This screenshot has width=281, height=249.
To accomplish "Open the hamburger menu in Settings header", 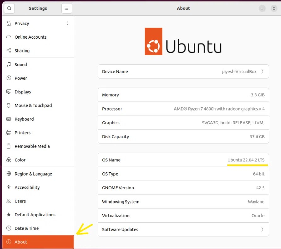I will [x=66, y=8].
